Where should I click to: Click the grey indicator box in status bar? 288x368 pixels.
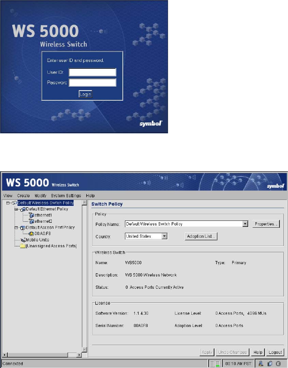click(213, 364)
